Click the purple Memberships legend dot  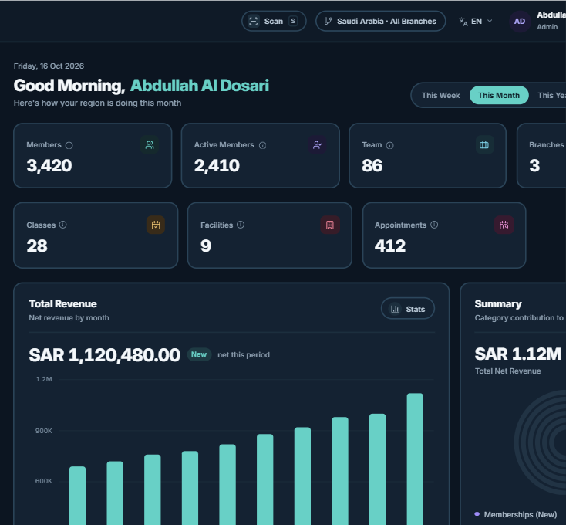tap(477, 513)
